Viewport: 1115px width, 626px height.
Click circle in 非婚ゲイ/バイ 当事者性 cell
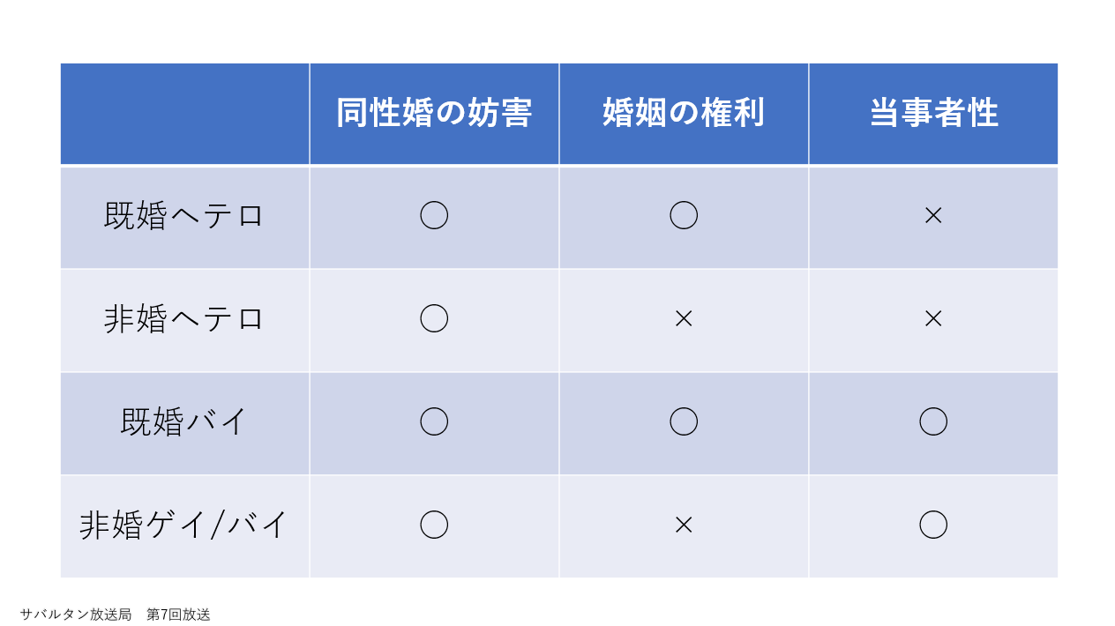[x=933, y=525]
